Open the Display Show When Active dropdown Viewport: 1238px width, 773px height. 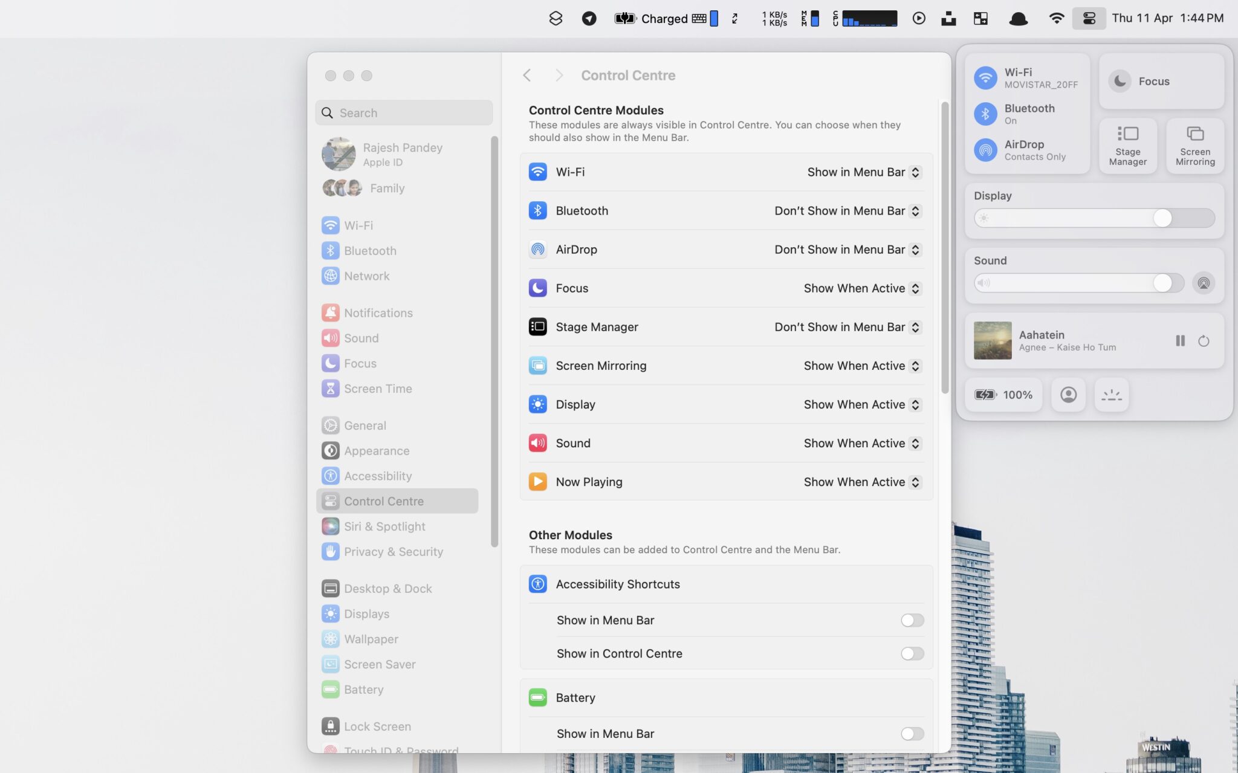coord(861,404)
